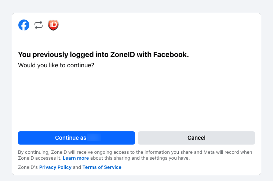Open the Learn more link

pos(76,158)
